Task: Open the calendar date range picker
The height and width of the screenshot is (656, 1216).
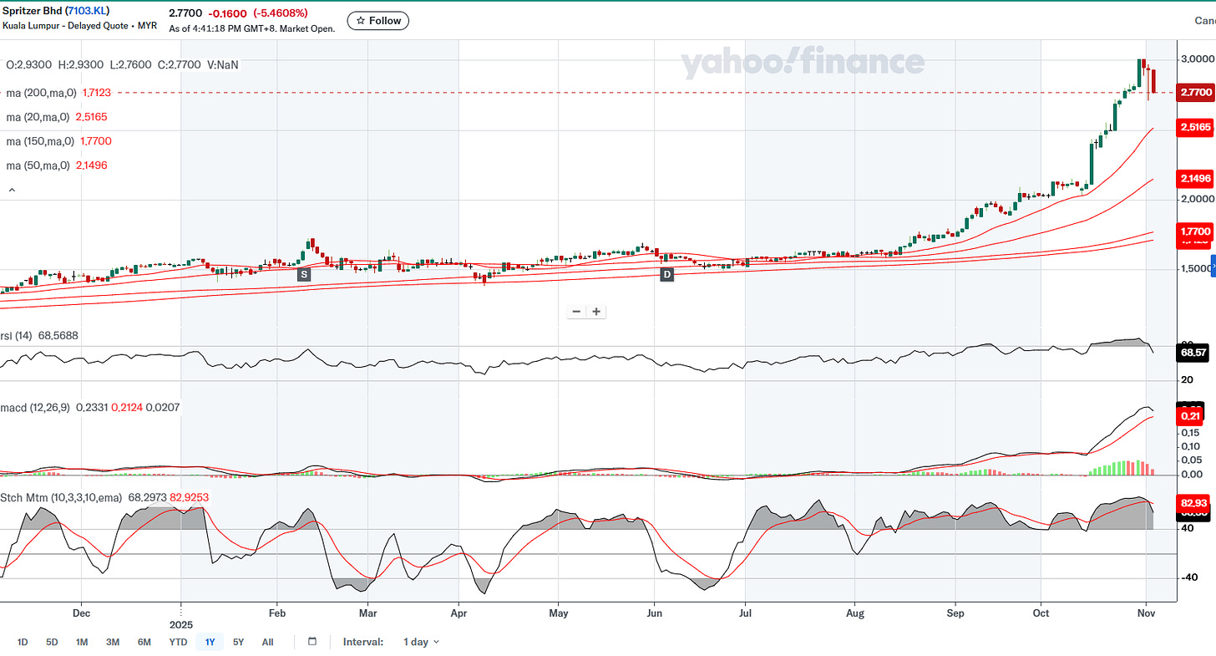Action: click(x=312, y=642)
